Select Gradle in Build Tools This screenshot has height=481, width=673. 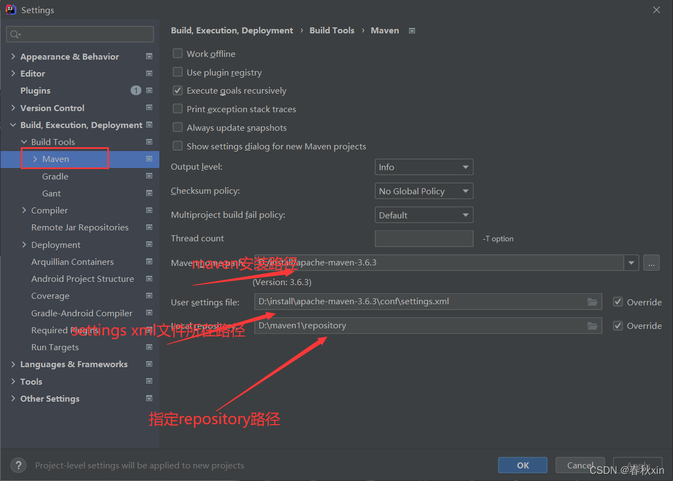pos(55,176)
